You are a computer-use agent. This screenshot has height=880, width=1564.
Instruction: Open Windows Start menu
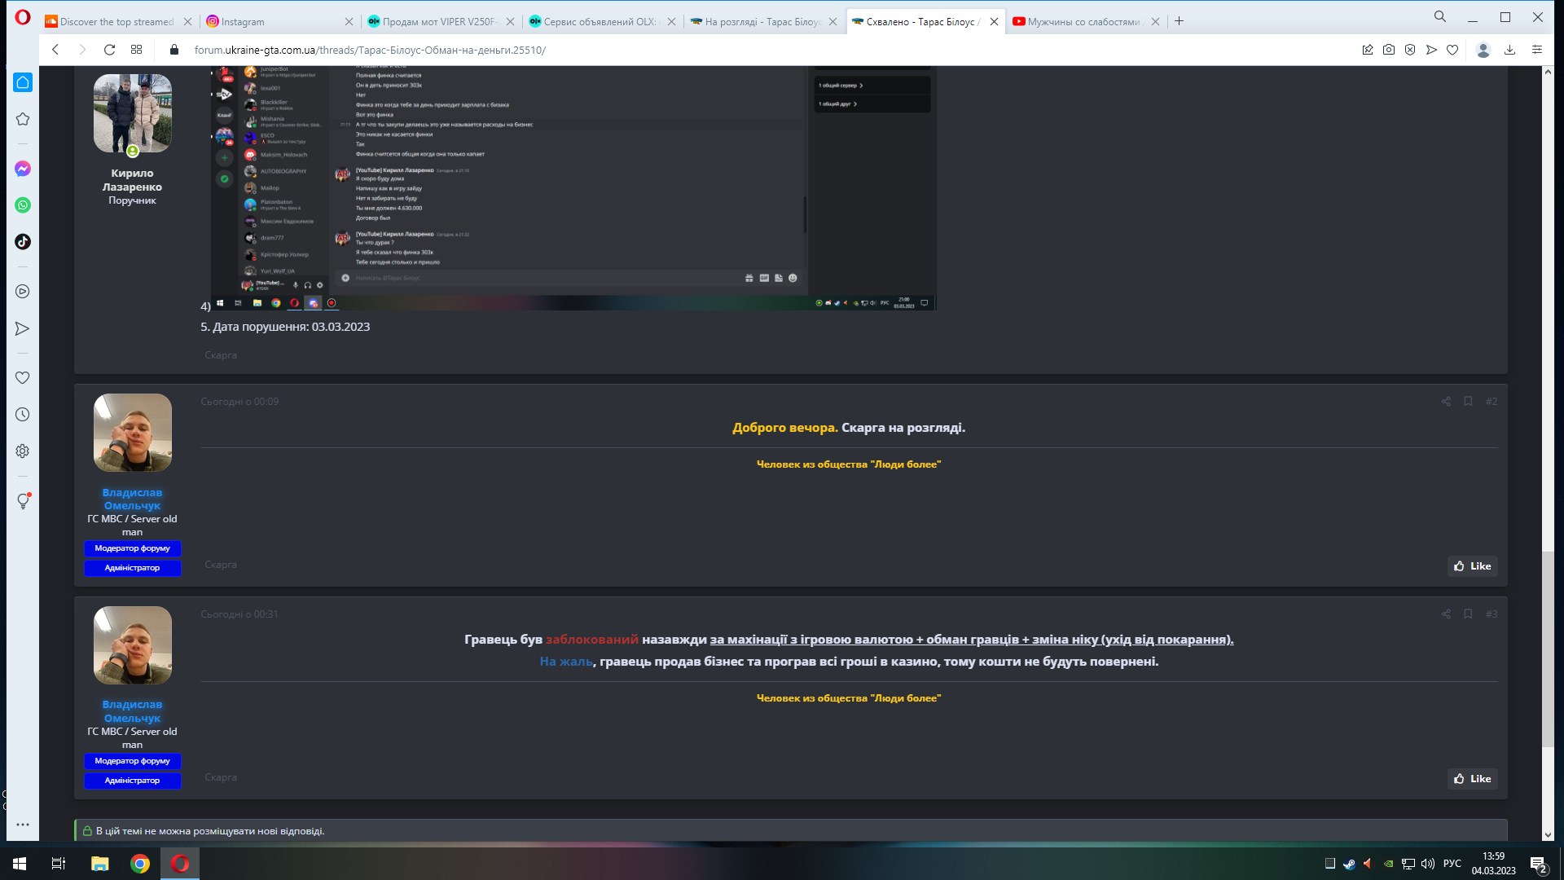(x=20, y=864)
